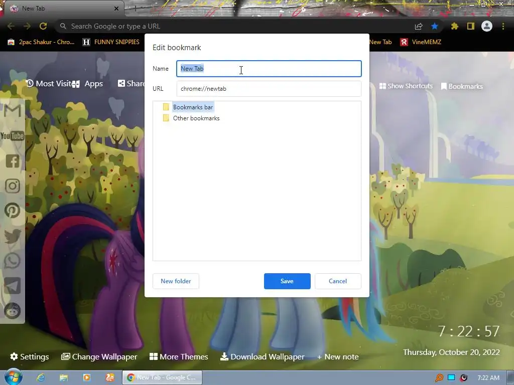Open the Telegram sidebar icon

pos(13,286)
